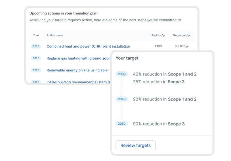Screen dimensions: 231x161
Task: Click the 0.5 tCO₂e reduction value
Action: coord(182,46)
